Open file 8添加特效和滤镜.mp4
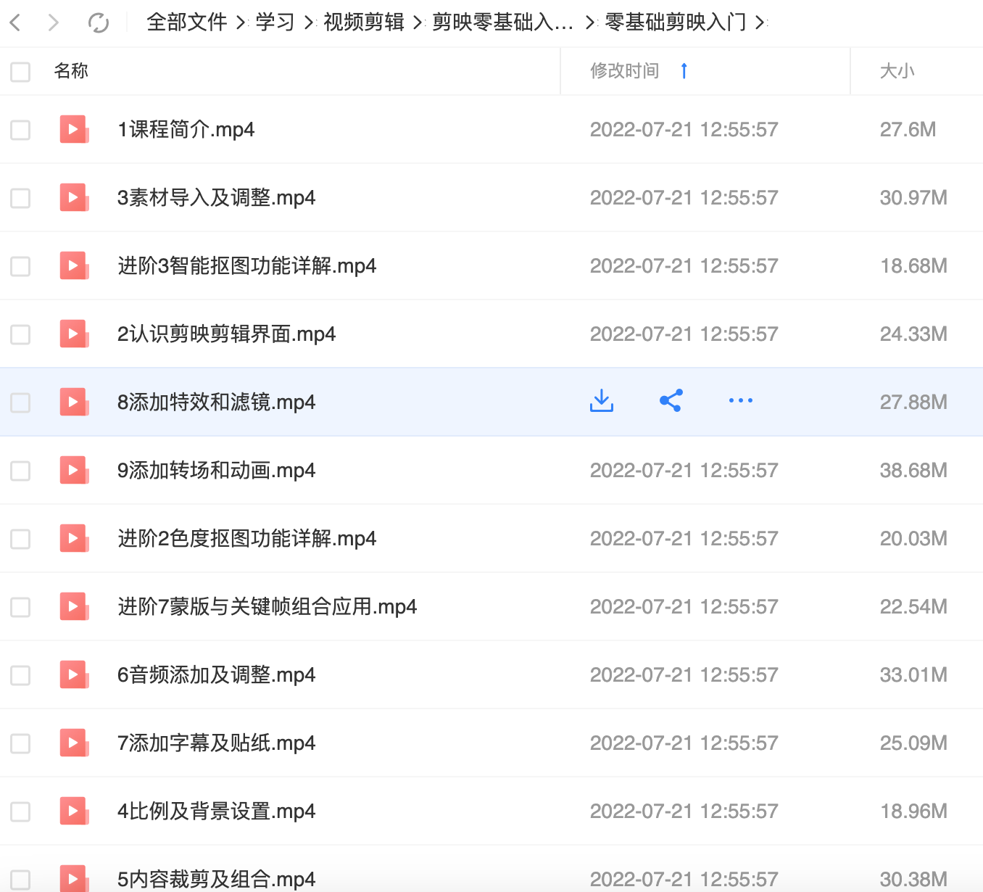Image resolution: width=983 pixels, height=892 pixels. tap(216, 402)
